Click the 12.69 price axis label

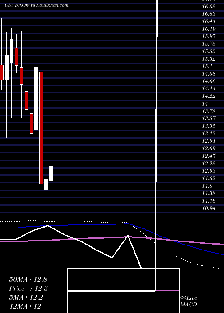click(209, 148)
